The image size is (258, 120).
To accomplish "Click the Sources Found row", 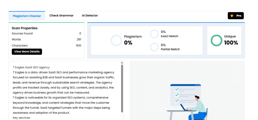I will click(46, 34).
